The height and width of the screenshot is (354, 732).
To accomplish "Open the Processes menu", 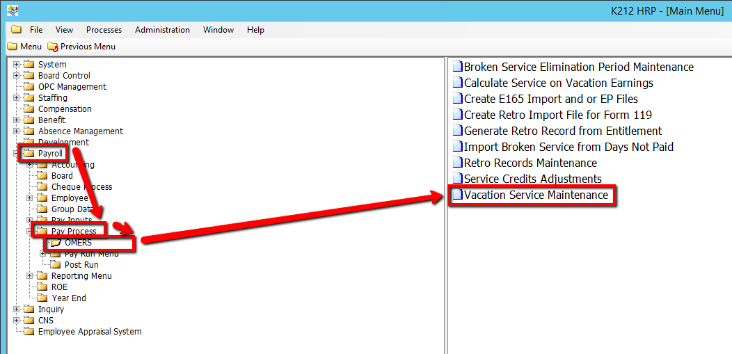I will (x=104, y=30).
